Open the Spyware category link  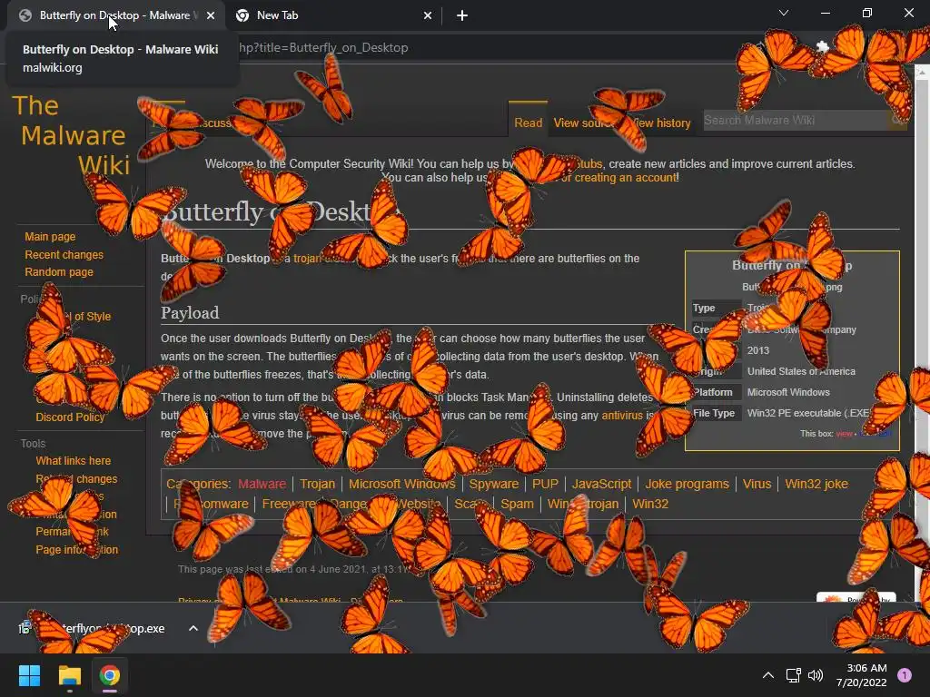tap(493, 484)
